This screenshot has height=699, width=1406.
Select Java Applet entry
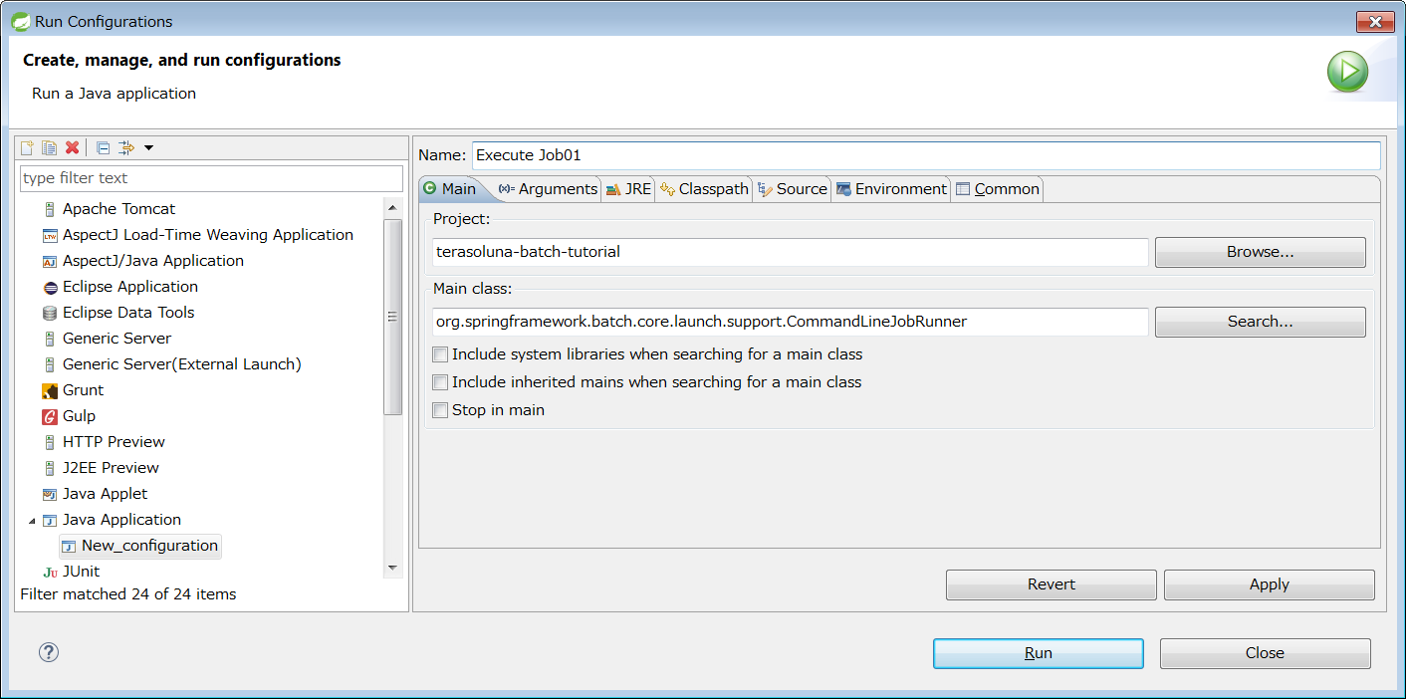pyautogui.click(x=105, y=494)
